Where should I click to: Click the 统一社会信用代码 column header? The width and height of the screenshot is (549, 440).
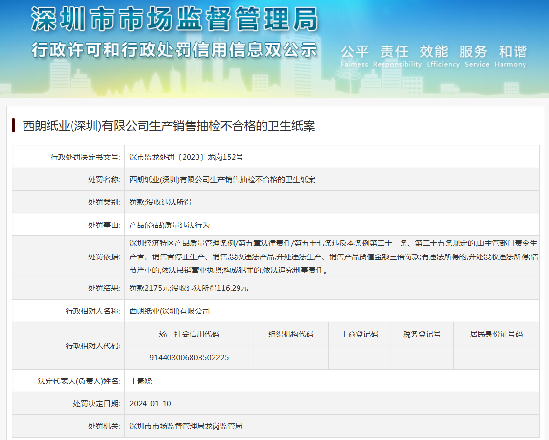point(189,334)
